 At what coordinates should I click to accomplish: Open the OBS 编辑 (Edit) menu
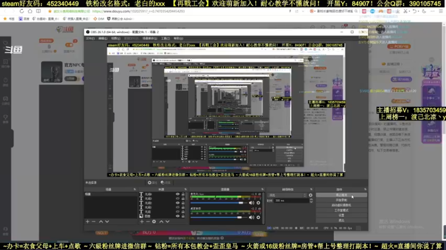coord(103,38)
